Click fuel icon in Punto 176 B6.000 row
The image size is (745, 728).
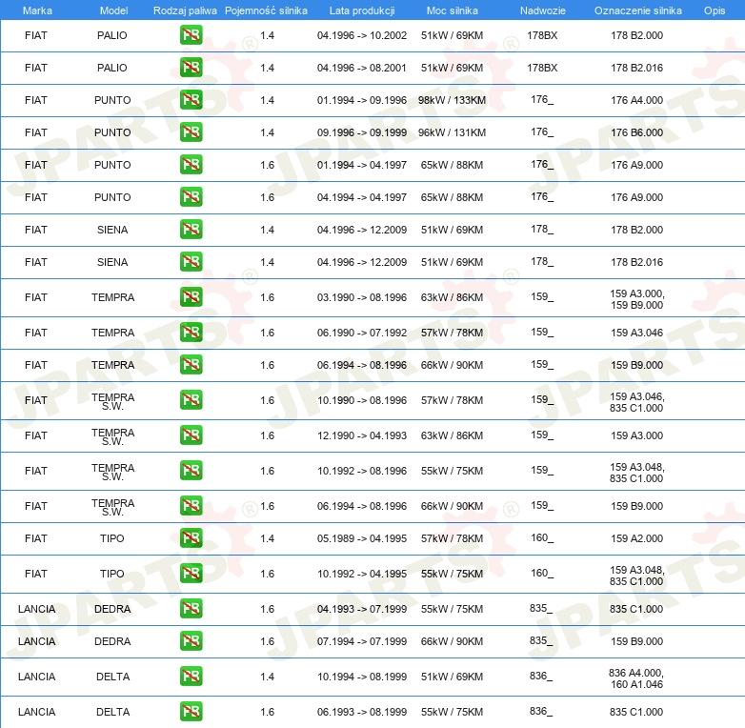(x=191, y=132)
